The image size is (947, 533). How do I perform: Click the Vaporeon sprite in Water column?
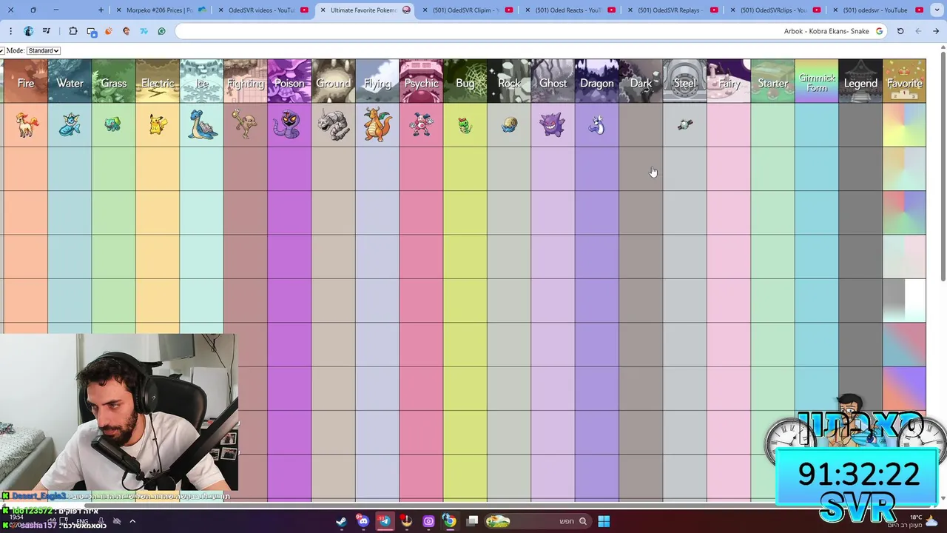tap(69, 125)
